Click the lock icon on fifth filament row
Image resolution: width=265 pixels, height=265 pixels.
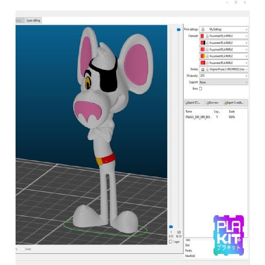[207, 63]
